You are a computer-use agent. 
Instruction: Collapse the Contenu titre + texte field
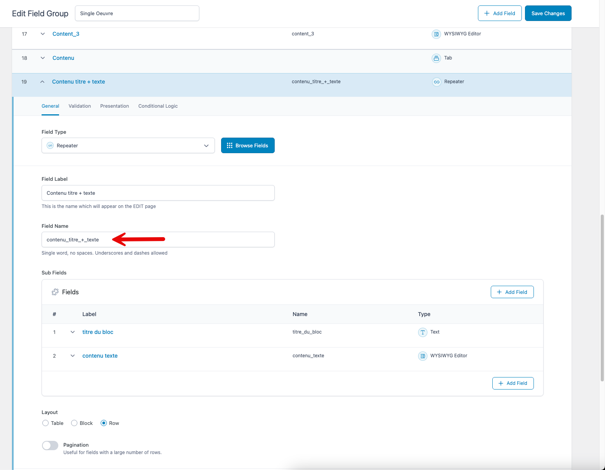tap(42, 82)
